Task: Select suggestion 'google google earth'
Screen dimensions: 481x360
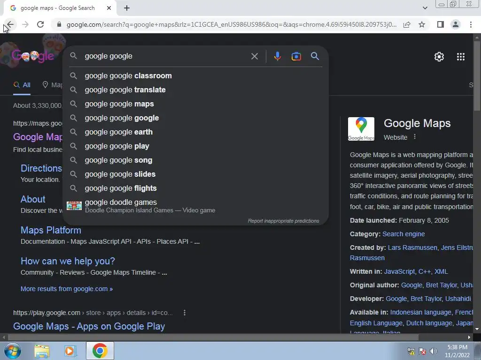Action: click(x=196, y=132)
